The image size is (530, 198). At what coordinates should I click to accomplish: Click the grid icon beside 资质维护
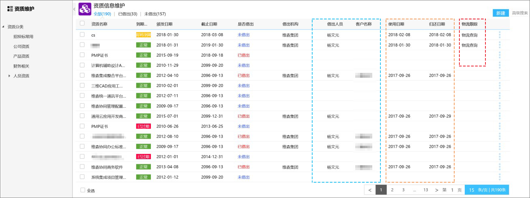coord(10,9)
